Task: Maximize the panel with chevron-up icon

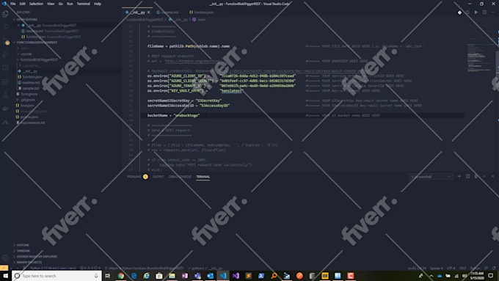Action: point(484,176)
